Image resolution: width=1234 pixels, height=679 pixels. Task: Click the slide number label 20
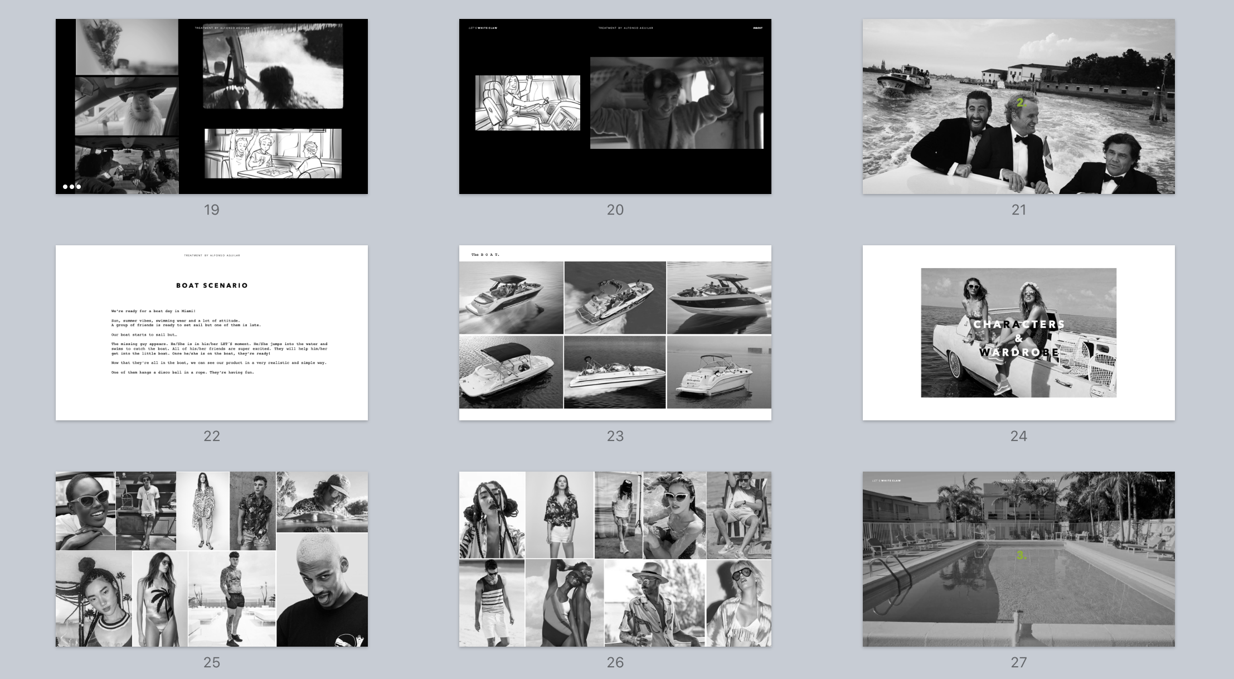point(615,210)
